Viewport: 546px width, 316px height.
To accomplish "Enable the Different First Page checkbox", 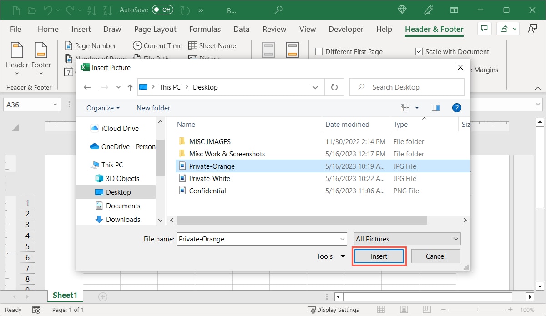I will coord(318,51).
